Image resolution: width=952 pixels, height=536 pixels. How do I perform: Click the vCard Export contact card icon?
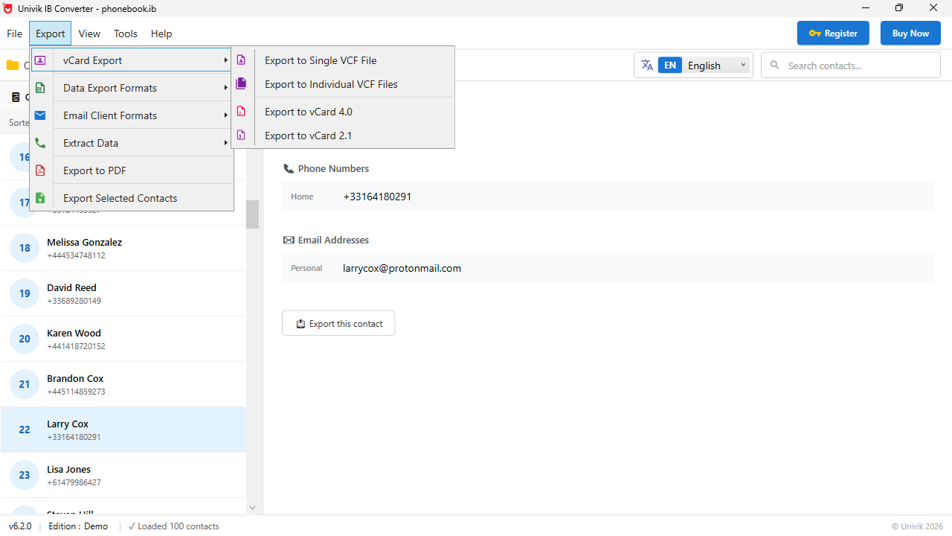click(x=40, y=60)
